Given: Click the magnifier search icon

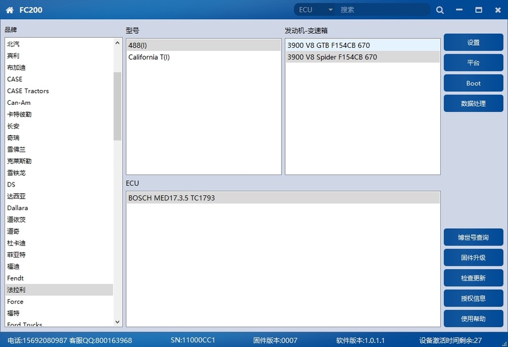Looking at the screenshot, I should coord(440,10).
